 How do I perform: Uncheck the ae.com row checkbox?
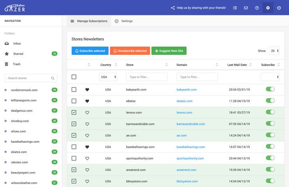(x=74, y=135)
